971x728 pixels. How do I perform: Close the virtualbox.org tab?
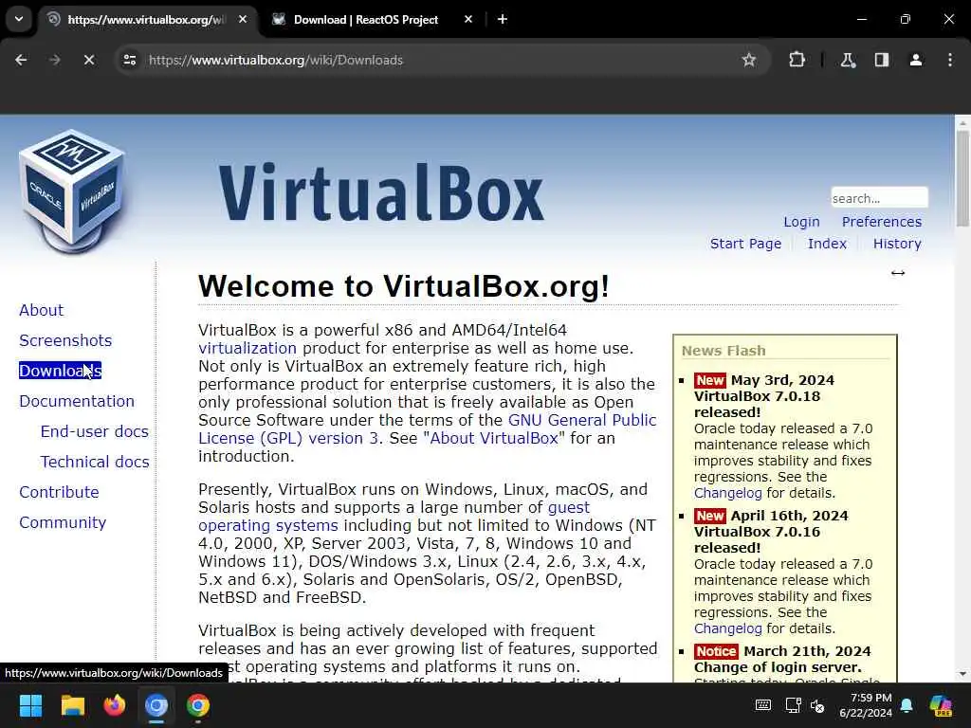click(243, 19)
